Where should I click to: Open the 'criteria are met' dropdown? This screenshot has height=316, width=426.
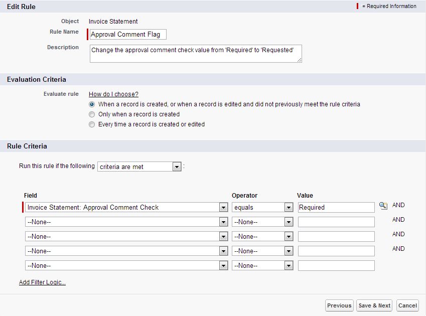tap(139, 167)
